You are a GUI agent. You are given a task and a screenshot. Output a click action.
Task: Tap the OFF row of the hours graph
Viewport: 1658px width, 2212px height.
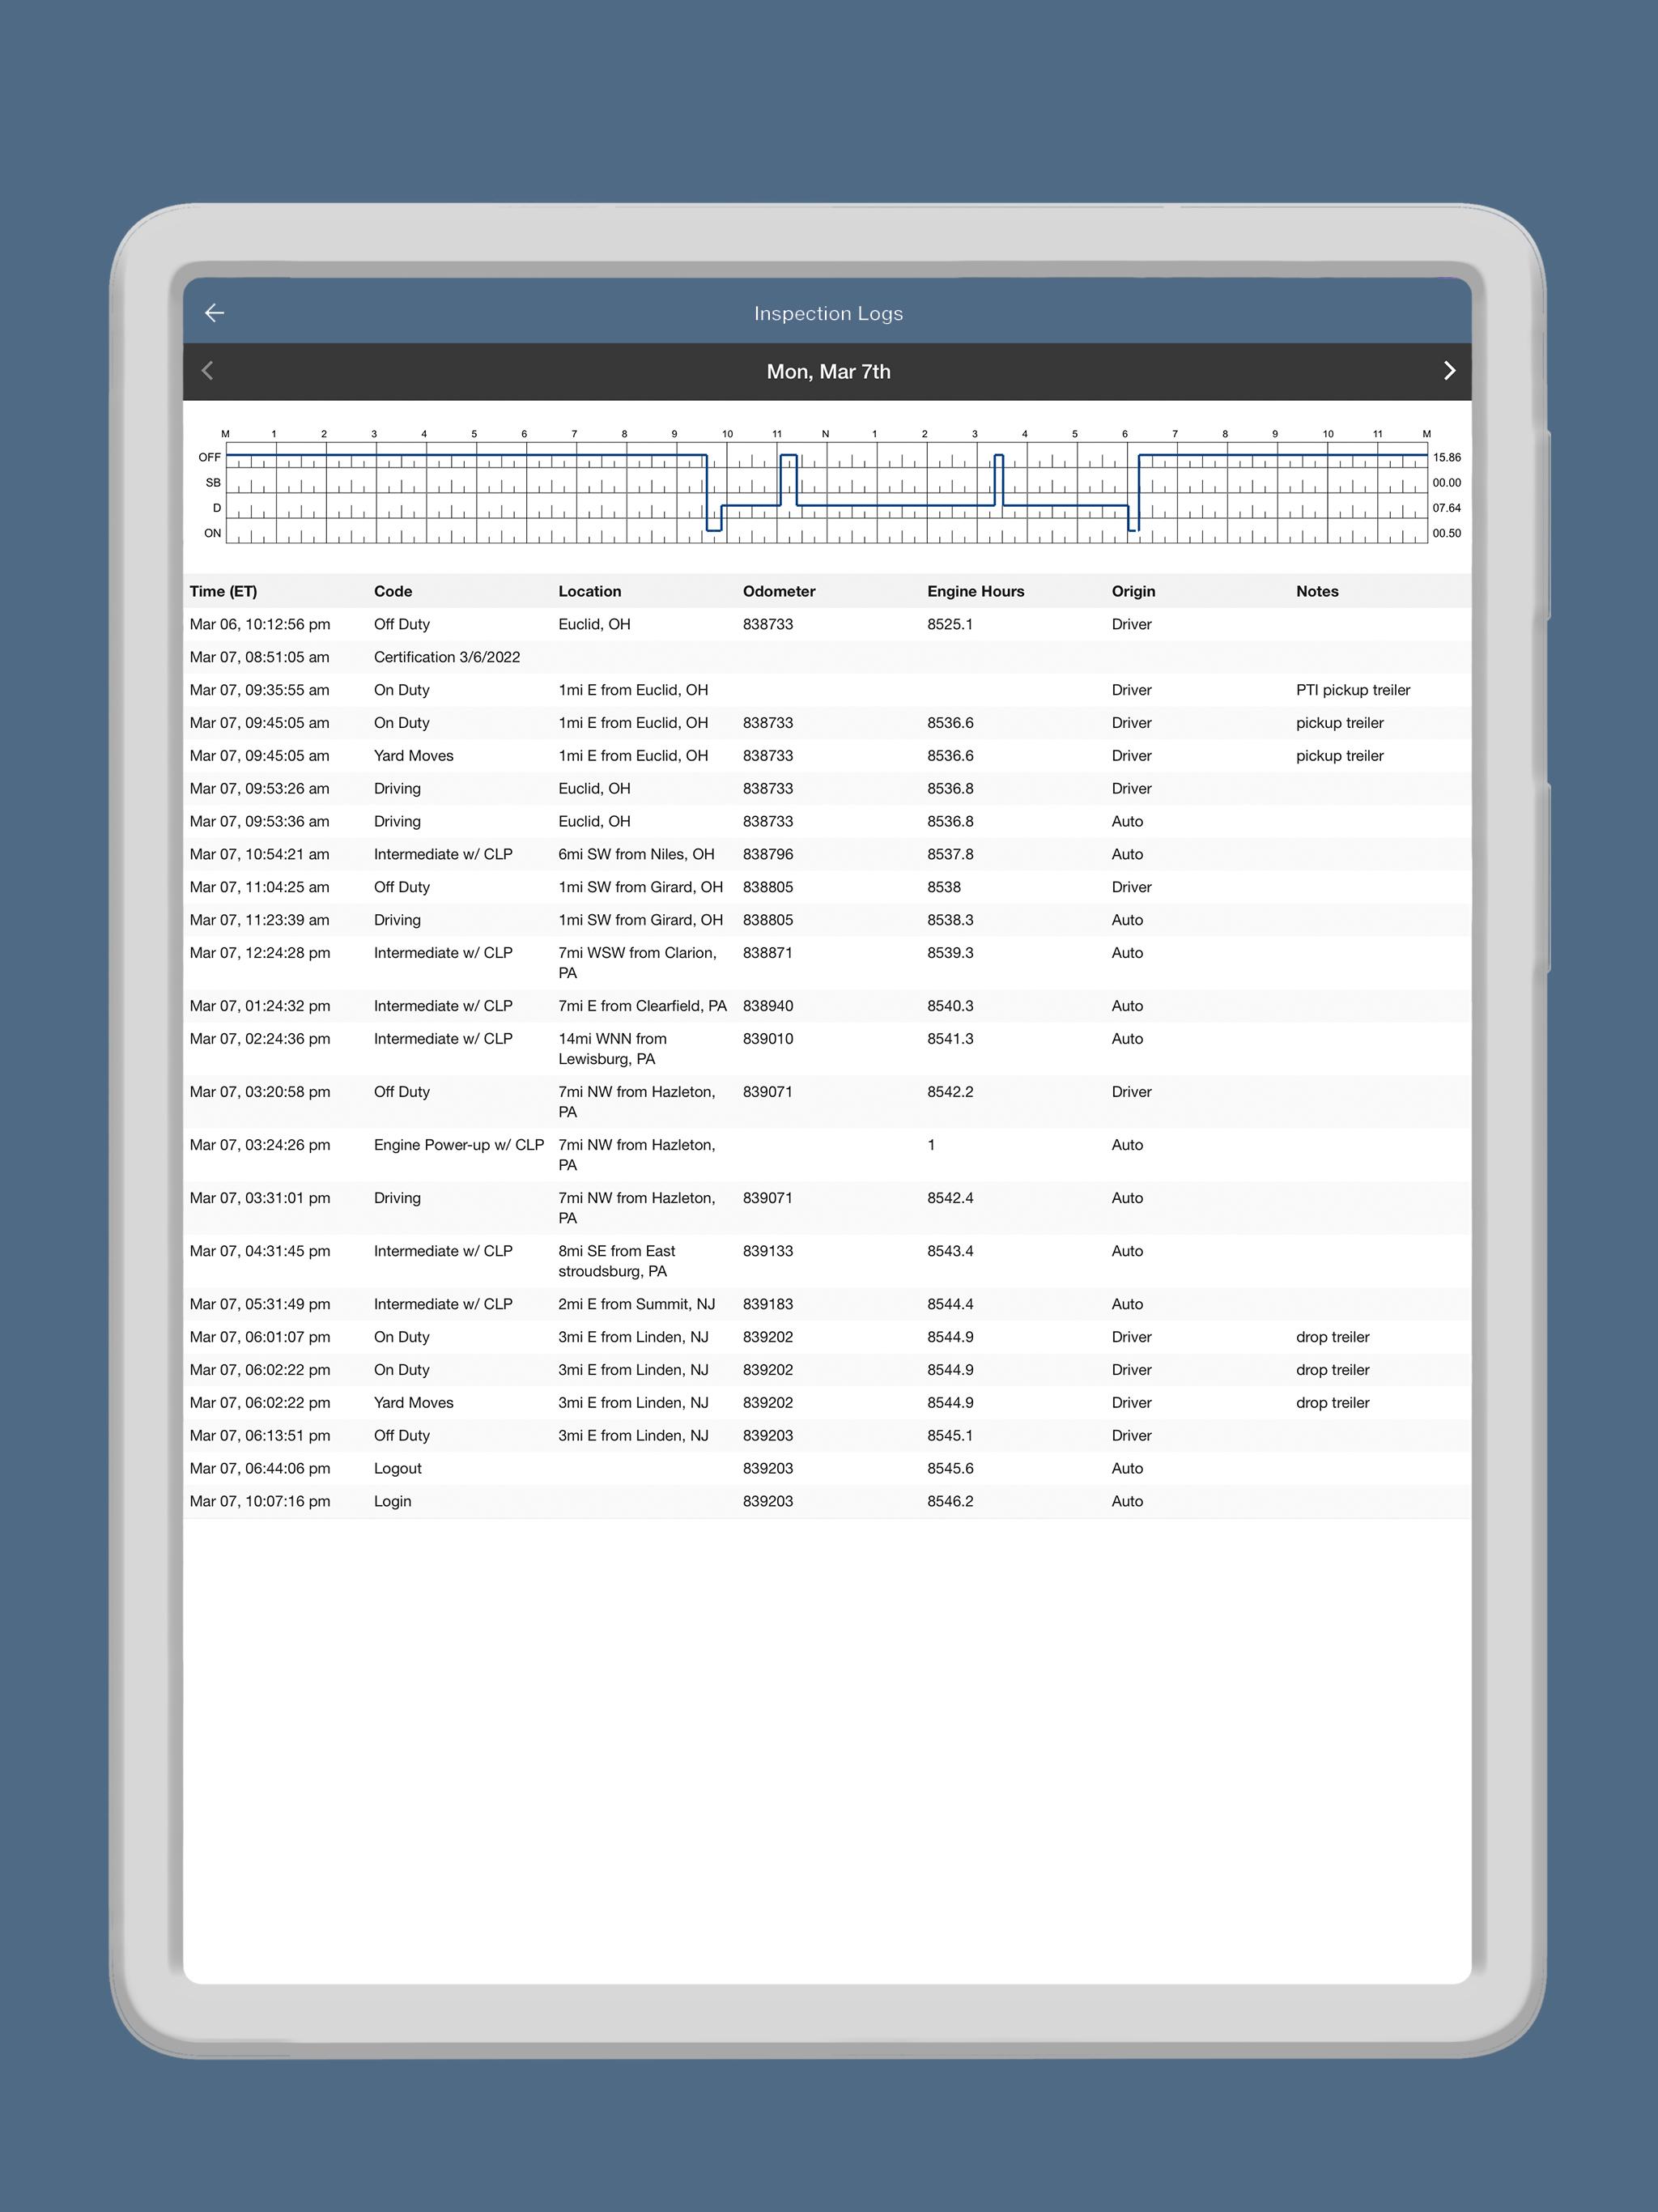[x=209, y=457]
